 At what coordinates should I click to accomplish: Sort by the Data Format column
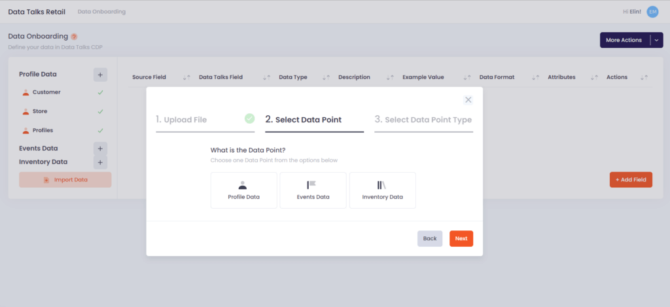[535, 77]
